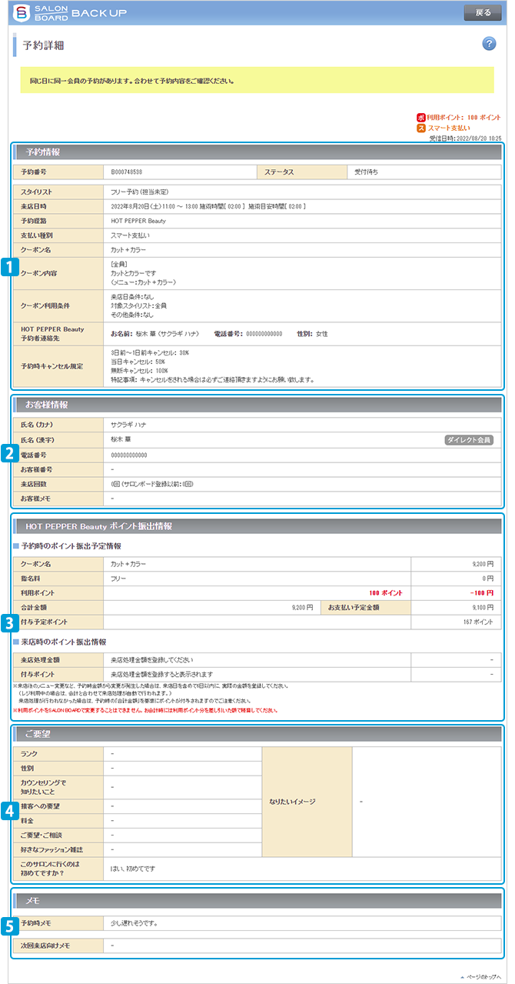Image resolution: width=515 pixels, height=984 pixels.
Task: Click the blue number 1 marker
Action: coord(9,267)
